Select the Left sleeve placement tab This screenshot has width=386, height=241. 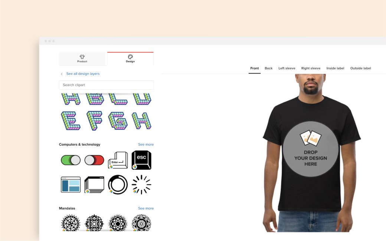tap(287, 68)
